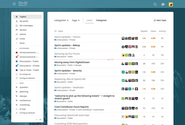
Task: Open the categories filter dropdown
Action: (61, 20)
